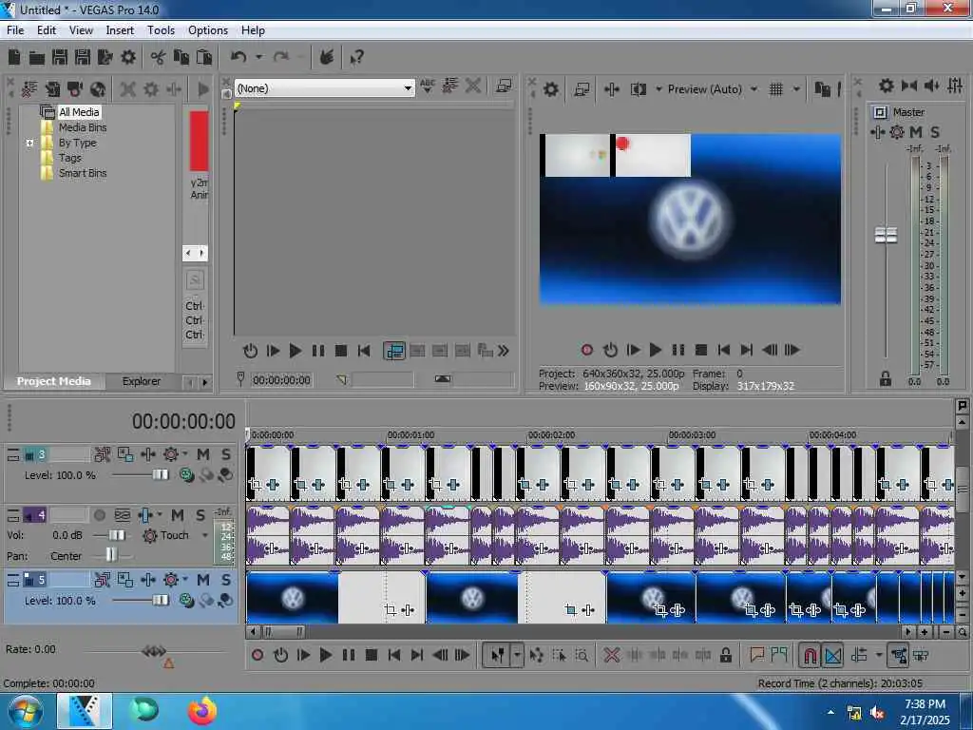Viewport: 973px width, 730px height.
Task: Click the track 4 Pan slider
Action: click(110, 555)
